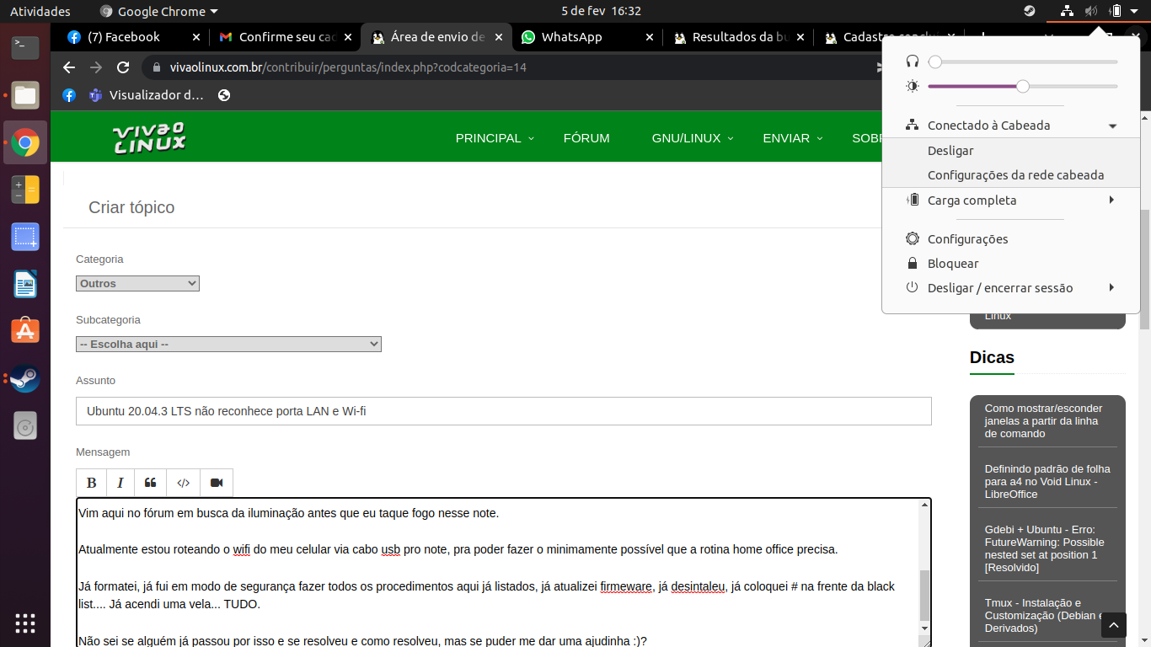Viewport: 1151px width, 647px height.
Task: Expand the PRINCIPAL menu
Action: point(495,138)
